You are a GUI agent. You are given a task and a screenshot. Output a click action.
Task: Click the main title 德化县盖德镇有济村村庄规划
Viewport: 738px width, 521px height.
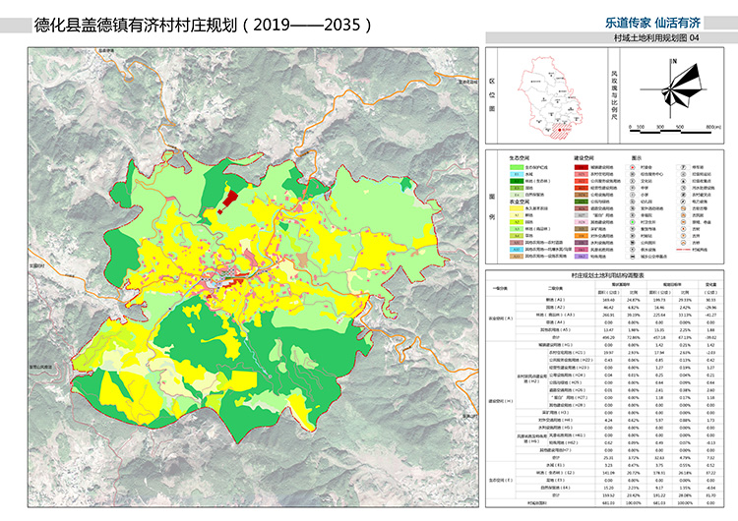pos(137,25)
